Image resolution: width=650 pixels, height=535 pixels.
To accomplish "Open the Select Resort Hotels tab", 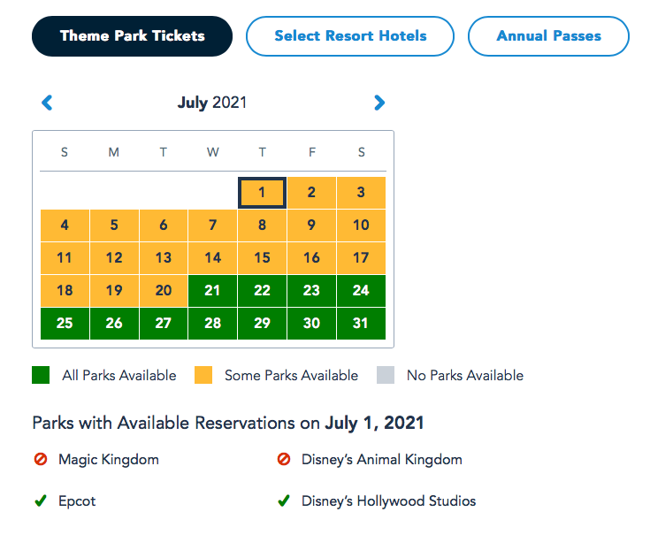I will [350, 36].
